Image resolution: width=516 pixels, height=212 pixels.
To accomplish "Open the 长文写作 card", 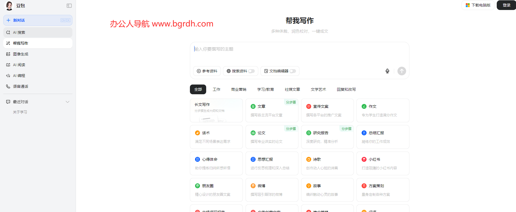I will (x=216, y=110).
